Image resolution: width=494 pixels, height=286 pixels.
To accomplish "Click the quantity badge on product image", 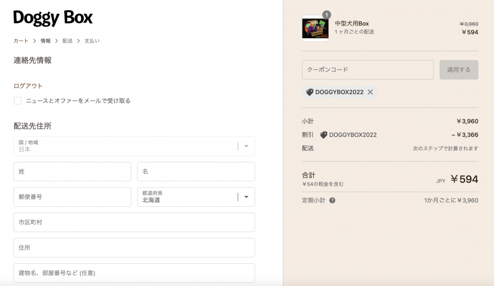I will tap(327, 15).
